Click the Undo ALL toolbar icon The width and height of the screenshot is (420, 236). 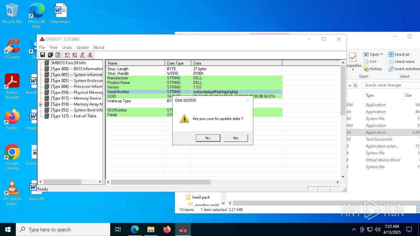67,55
